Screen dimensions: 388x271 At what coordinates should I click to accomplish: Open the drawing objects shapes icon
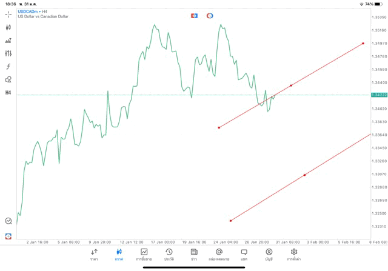click(8, 79)
